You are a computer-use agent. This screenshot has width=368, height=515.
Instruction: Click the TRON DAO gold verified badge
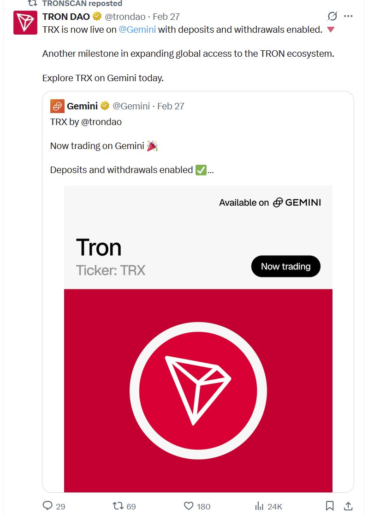coord(97,17)
